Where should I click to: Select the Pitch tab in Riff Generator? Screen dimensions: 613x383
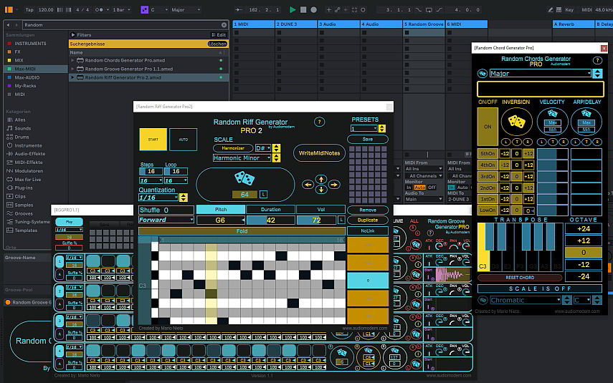tap(221, 210)
